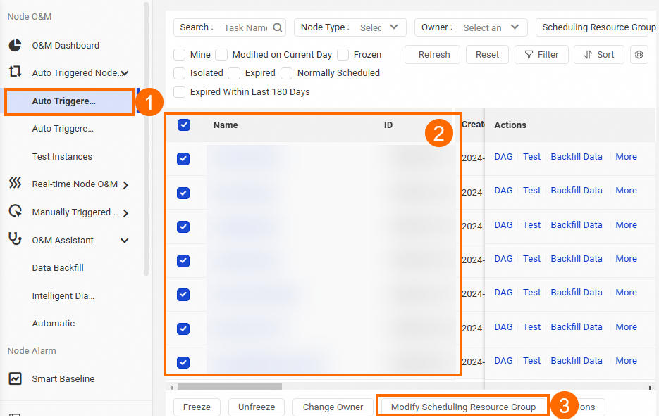Check the Normally Scheduled box
This screenshot has width=659, height=420.
(x=287, y=73)
